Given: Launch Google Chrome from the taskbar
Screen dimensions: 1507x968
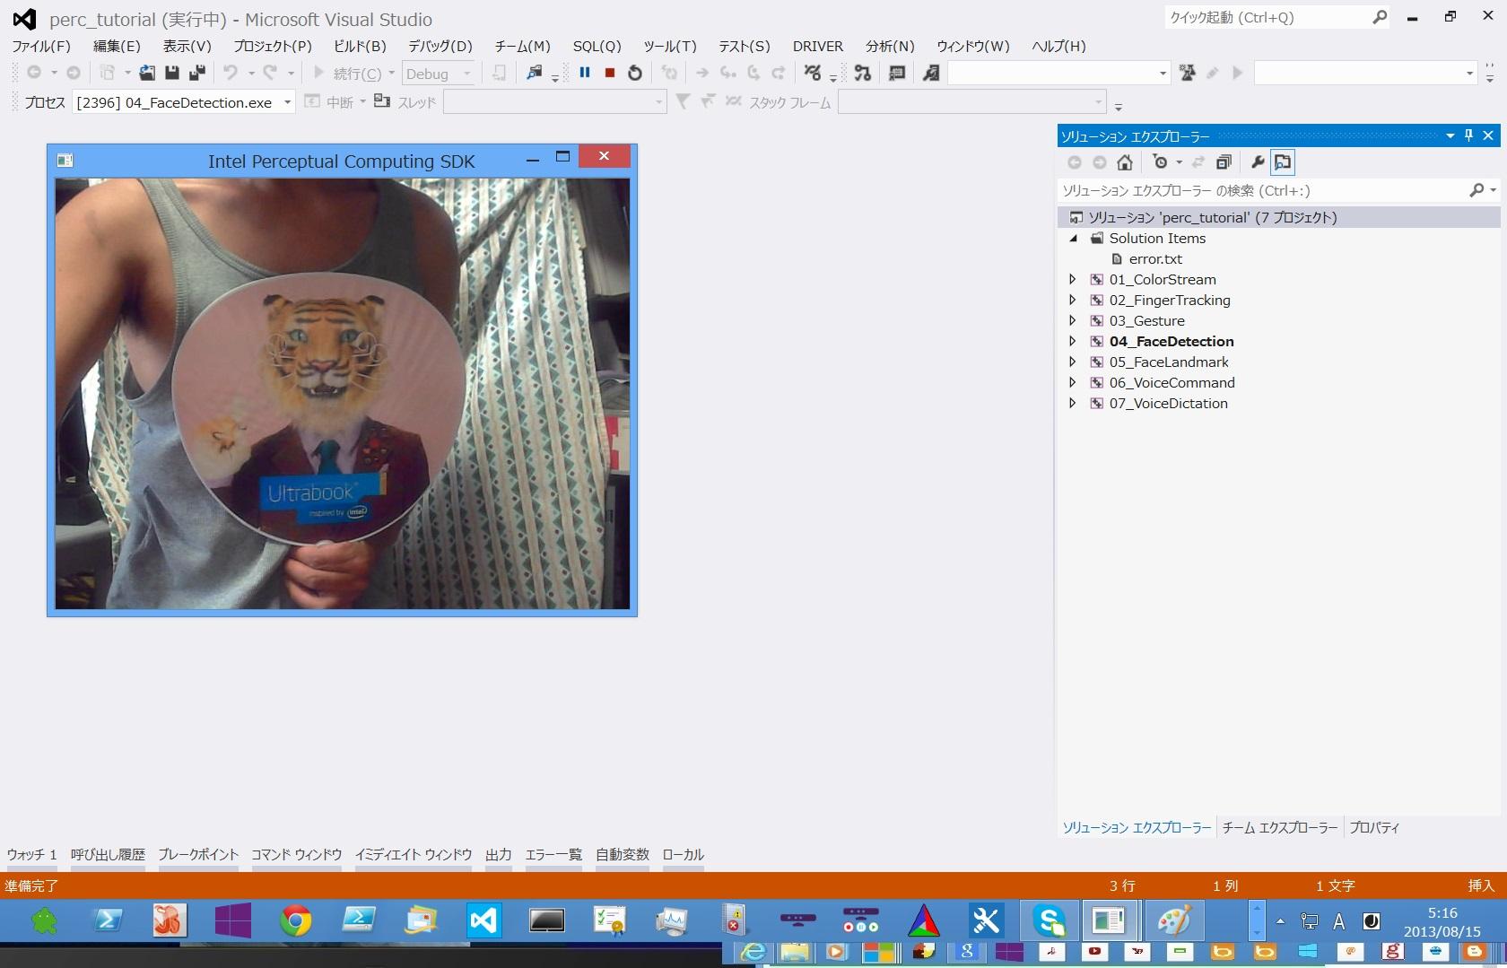Looking at the screenshot, I should (296, 920).
